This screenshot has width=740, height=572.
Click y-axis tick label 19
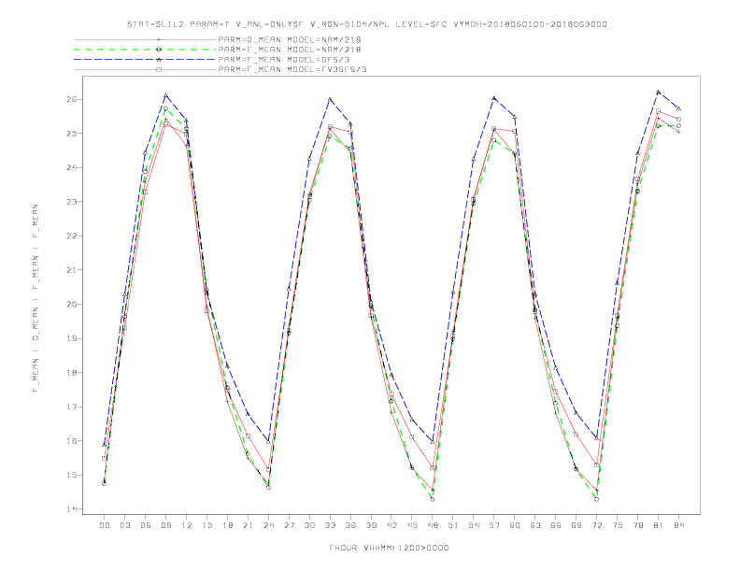click(x=72, y=338)
